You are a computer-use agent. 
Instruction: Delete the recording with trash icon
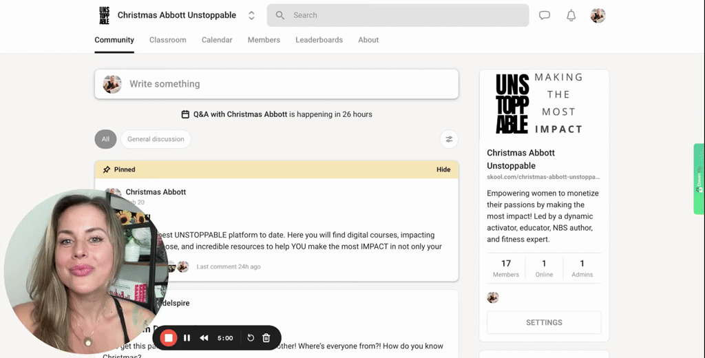point(266,338)
